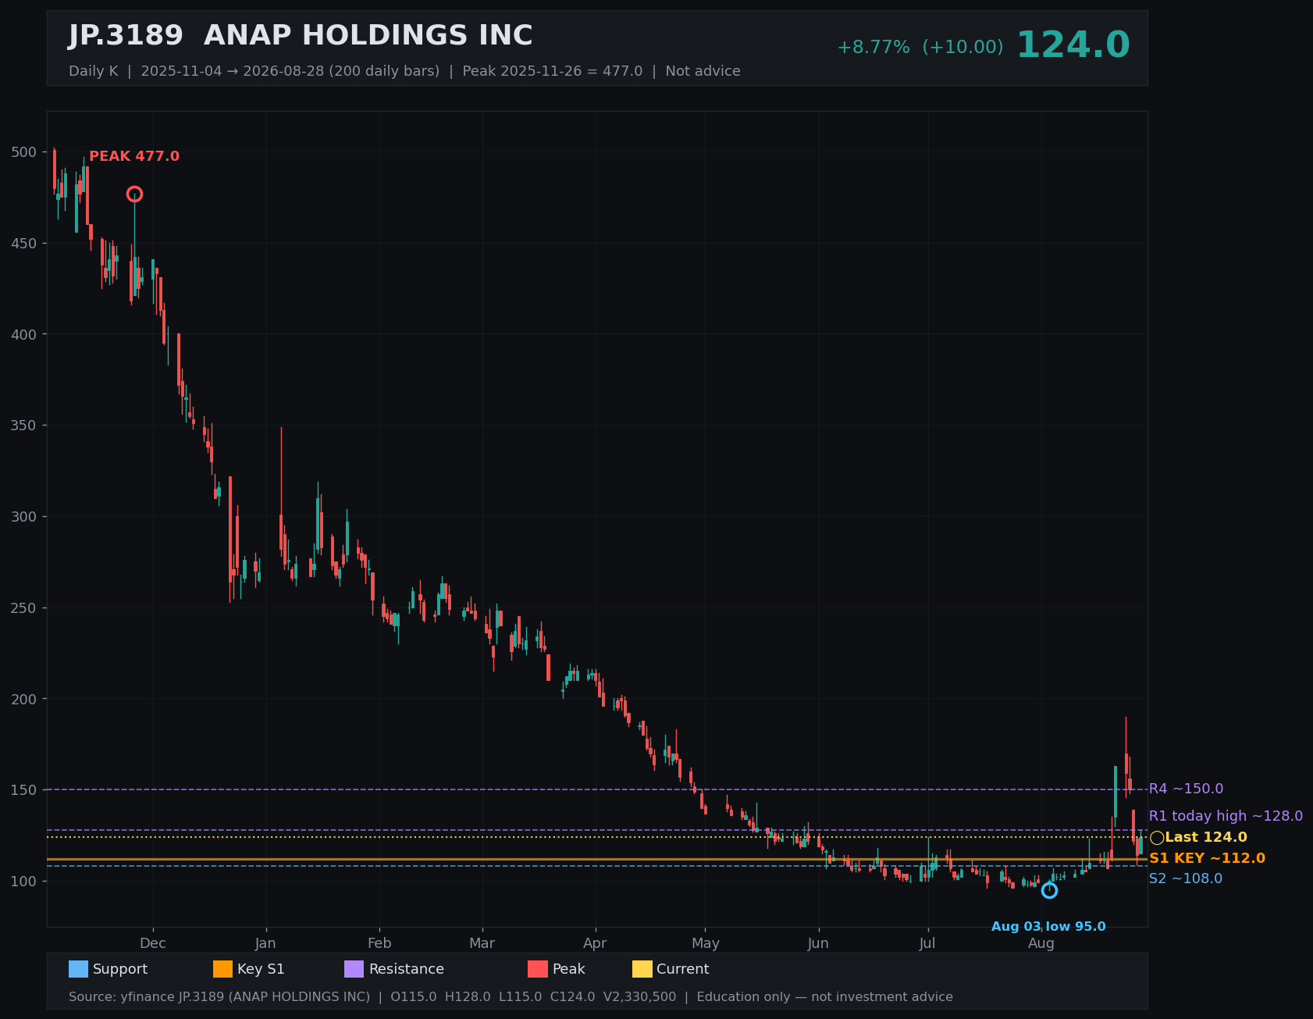Click the large 124.0 price in header
The image size is (1313, 1019).
(1073, 45)
